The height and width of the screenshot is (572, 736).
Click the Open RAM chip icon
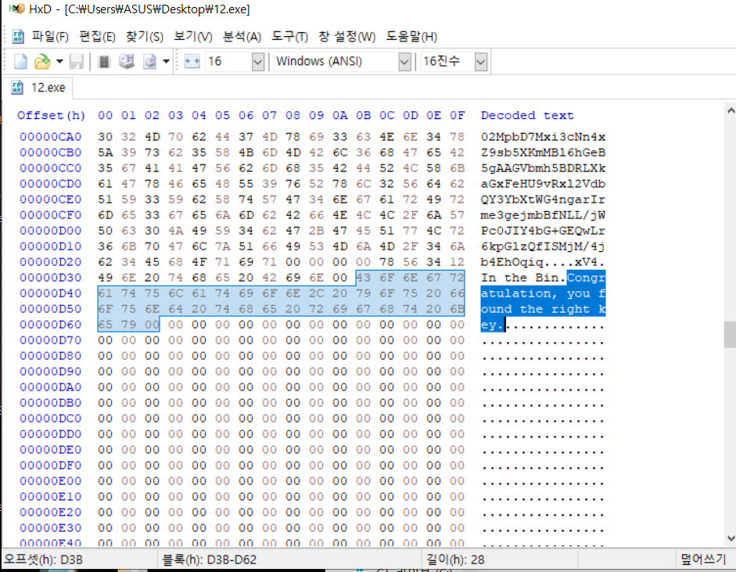[x=104, y=62]
